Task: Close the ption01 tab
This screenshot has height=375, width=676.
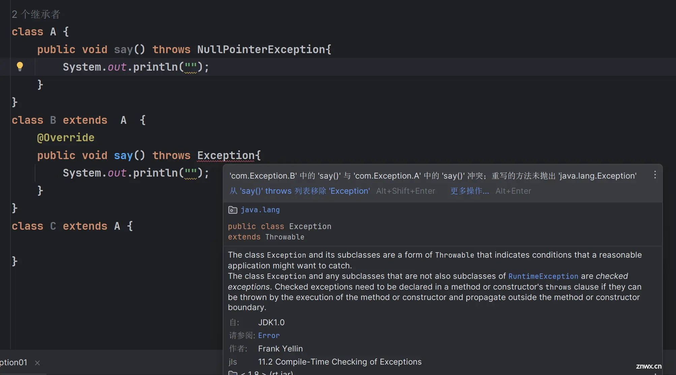Action: 37,363
